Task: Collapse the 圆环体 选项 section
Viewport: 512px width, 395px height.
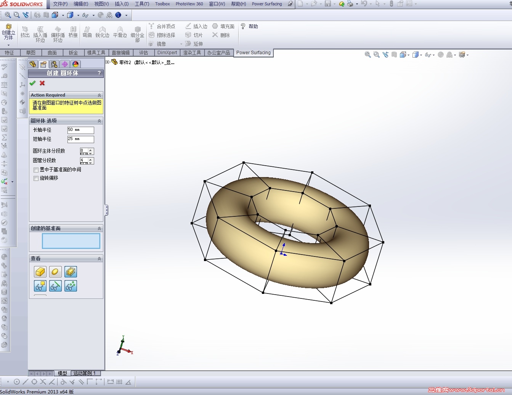Action: pyautogui.click(x=99, y=121)
